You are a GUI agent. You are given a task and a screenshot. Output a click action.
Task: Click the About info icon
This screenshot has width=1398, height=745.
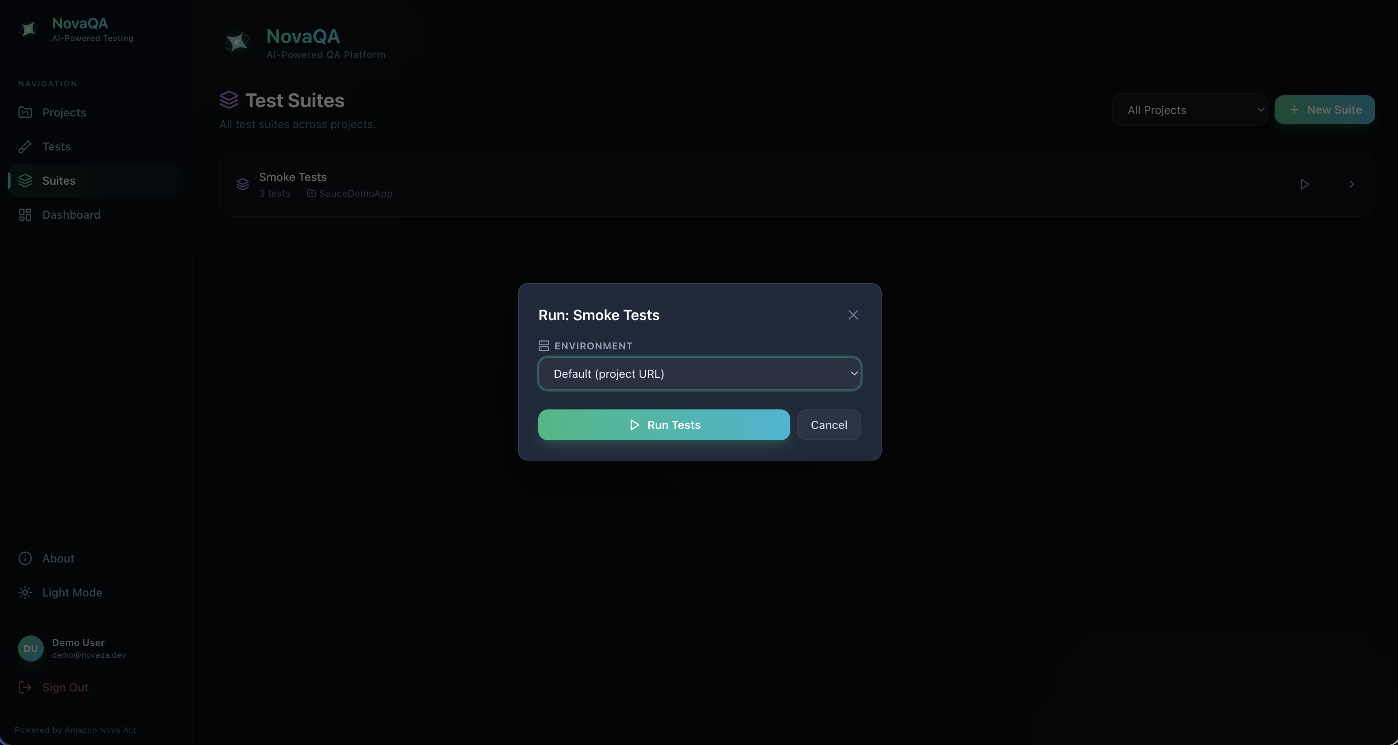click(25, 558)
